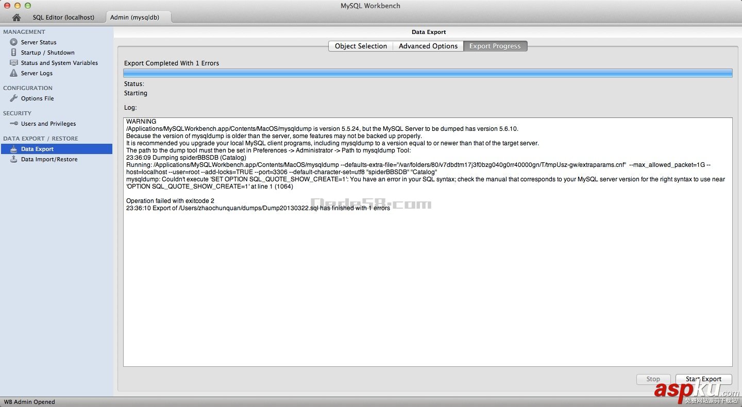Click the "MySQL Workbench" window title
The height and width of the screenshot is (407, 742).
click(370, 6)
